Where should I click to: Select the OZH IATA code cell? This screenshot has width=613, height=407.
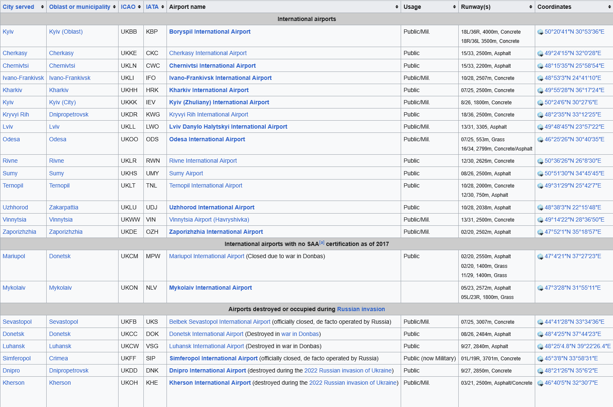coord(155,232)
